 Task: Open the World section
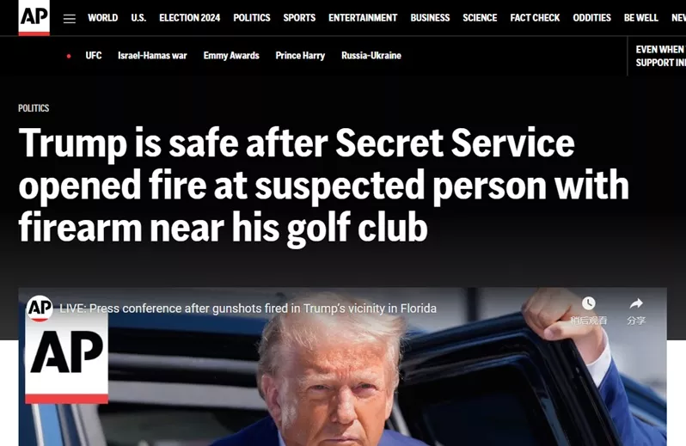click(x=103, y=18)
